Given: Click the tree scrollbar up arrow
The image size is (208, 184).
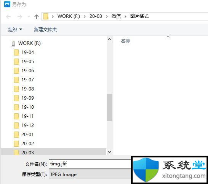Looking at the screenshot, I should pyautogui.click(x=110, y=39).
